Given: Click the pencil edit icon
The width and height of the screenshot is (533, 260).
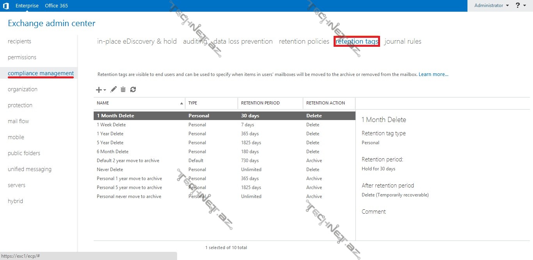Looking at the screenshot, I should [114, 90].
